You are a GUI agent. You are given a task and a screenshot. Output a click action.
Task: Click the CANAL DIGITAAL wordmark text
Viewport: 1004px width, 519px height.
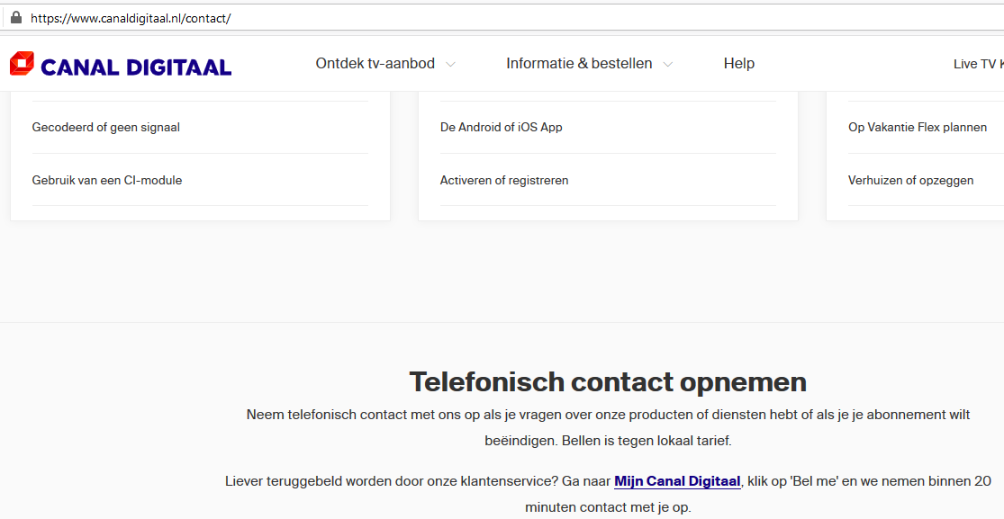136,67
